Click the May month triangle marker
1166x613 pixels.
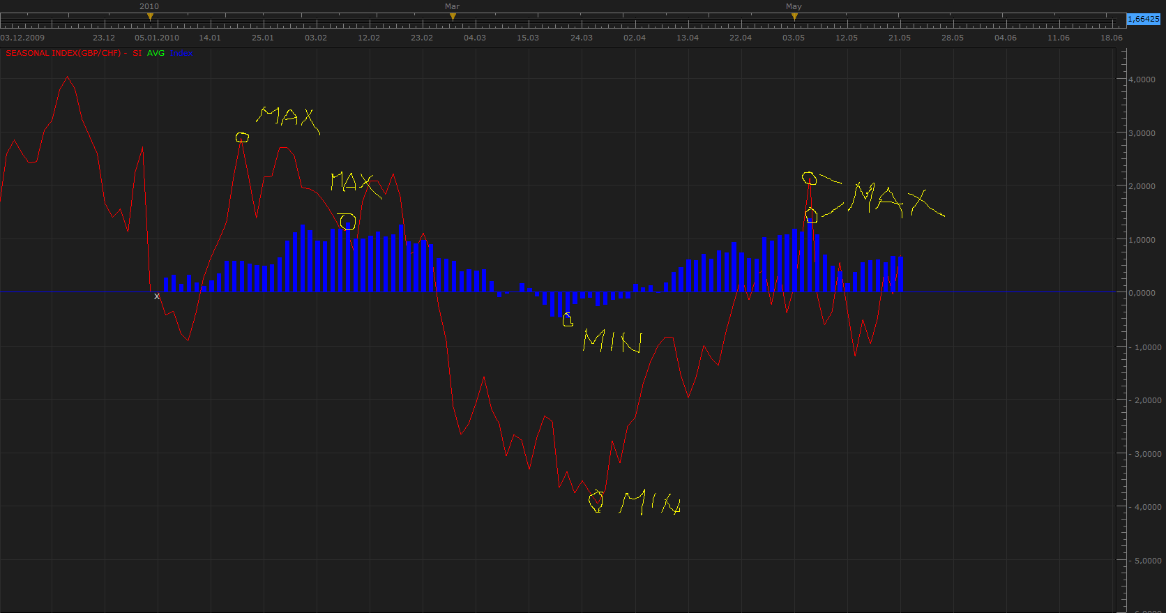794,16
